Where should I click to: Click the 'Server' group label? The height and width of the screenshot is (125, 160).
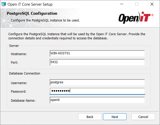click(x=14, y=46)
